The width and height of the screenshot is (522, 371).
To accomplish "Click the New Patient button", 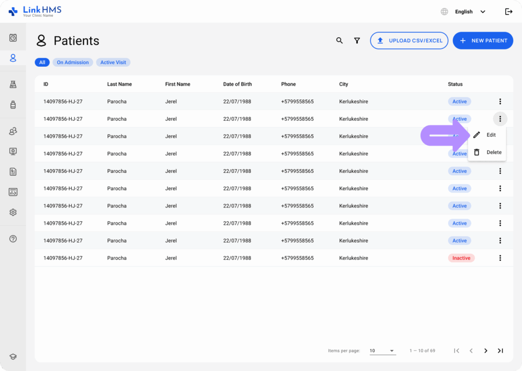I will (483, 41).
